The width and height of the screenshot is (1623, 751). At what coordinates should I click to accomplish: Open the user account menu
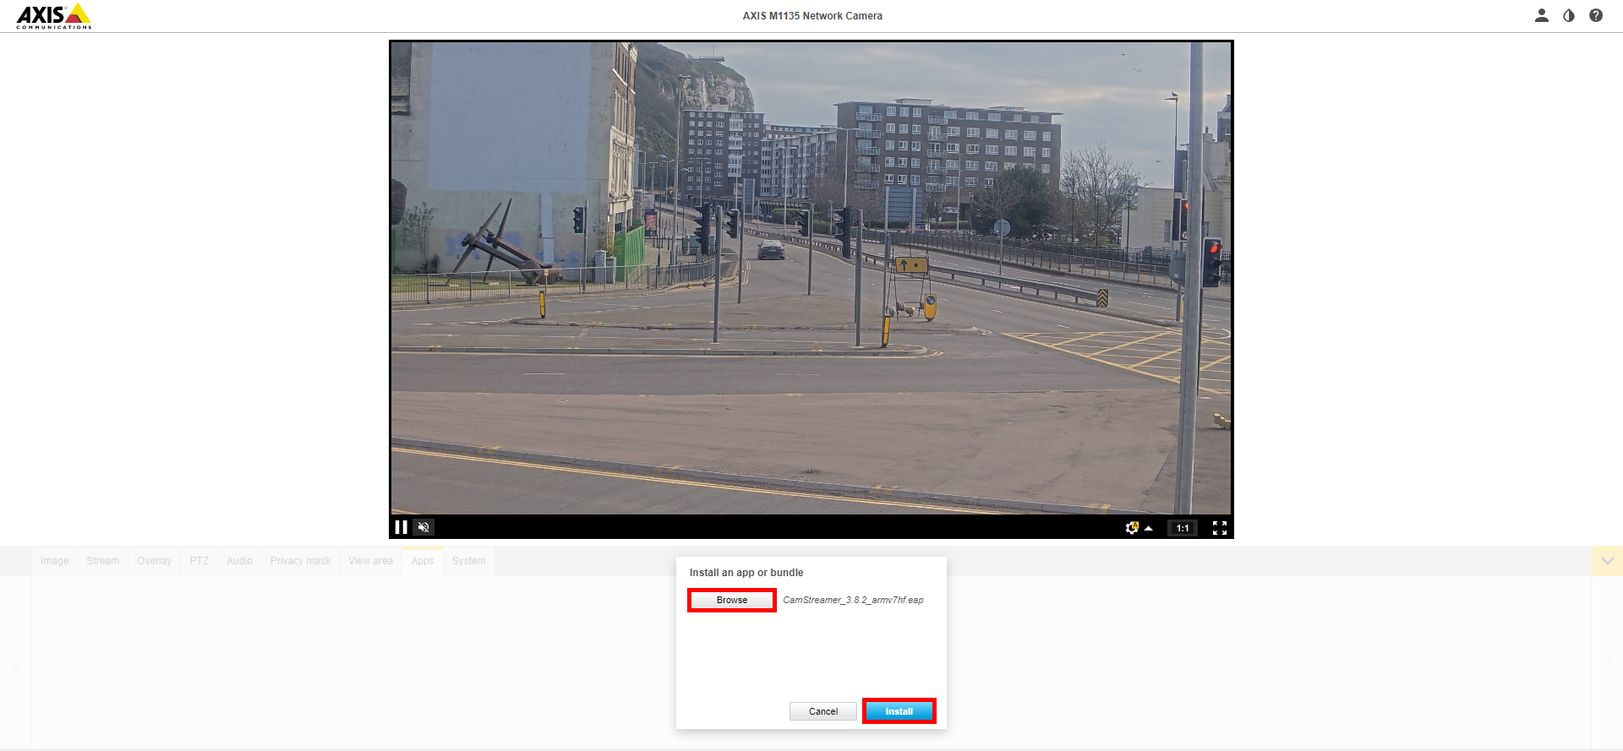[1541, 15]
